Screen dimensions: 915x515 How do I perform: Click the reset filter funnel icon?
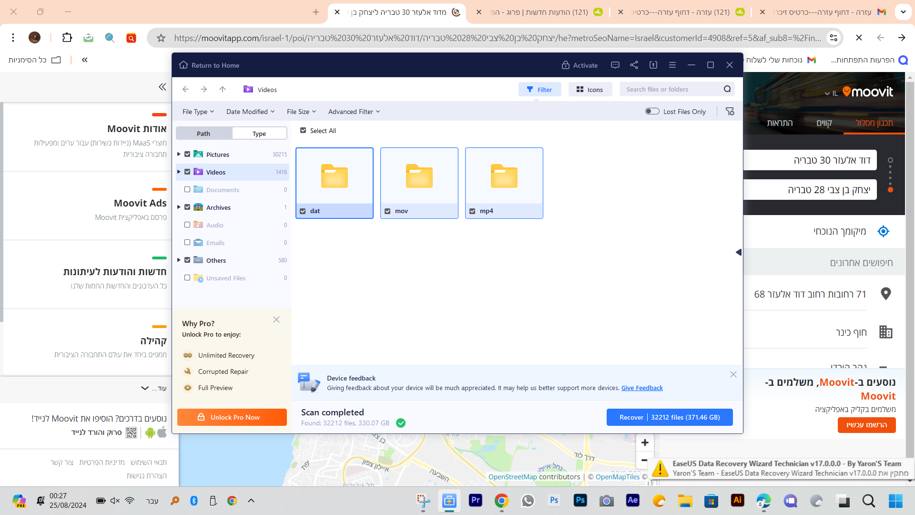click(730, 111)
